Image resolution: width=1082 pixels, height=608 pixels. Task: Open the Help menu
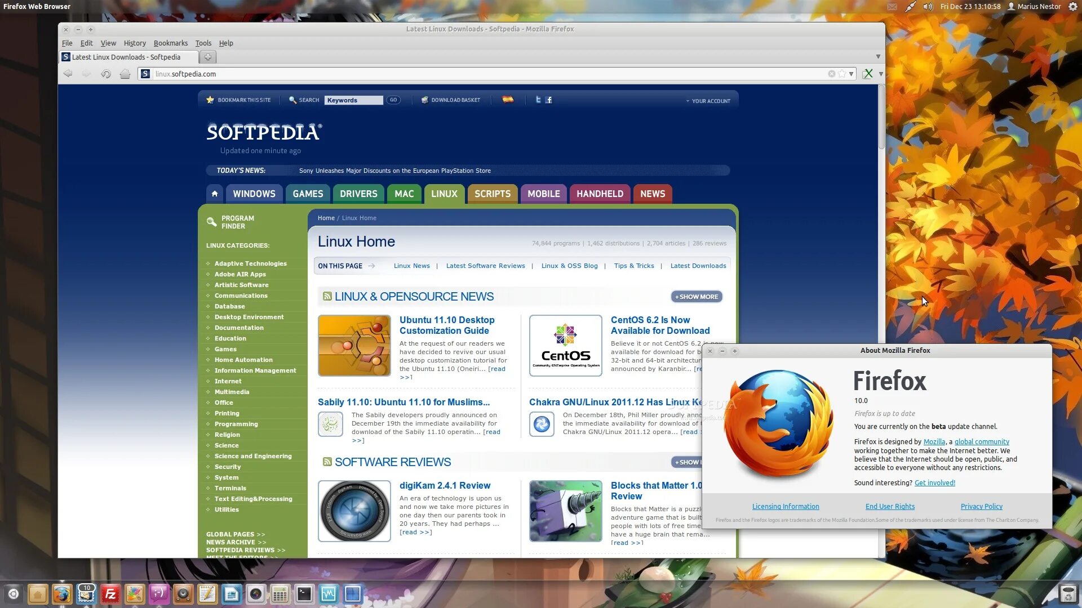[226, 43]
